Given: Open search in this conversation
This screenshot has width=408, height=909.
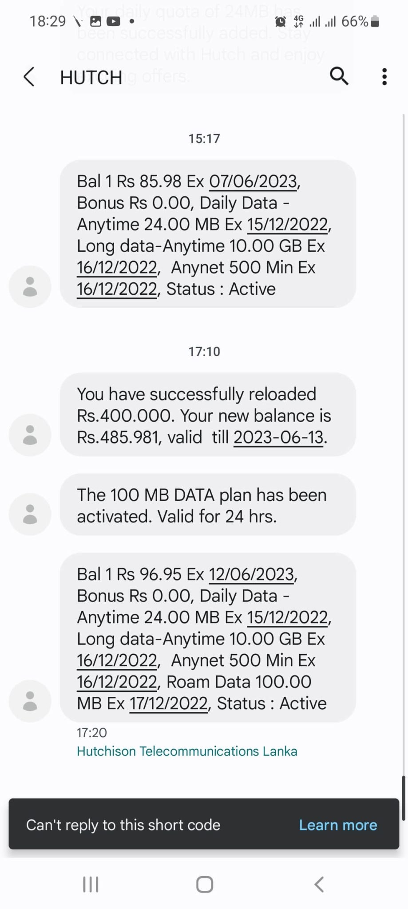Looking at the screenshot, I should tap(339, 76).
